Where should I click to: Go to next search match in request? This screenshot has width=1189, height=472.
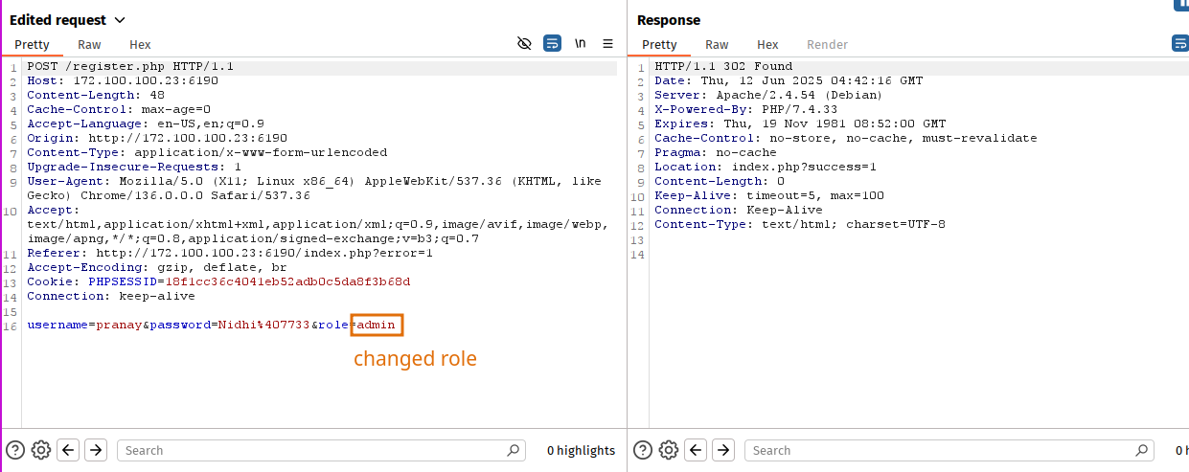(95, 450)
